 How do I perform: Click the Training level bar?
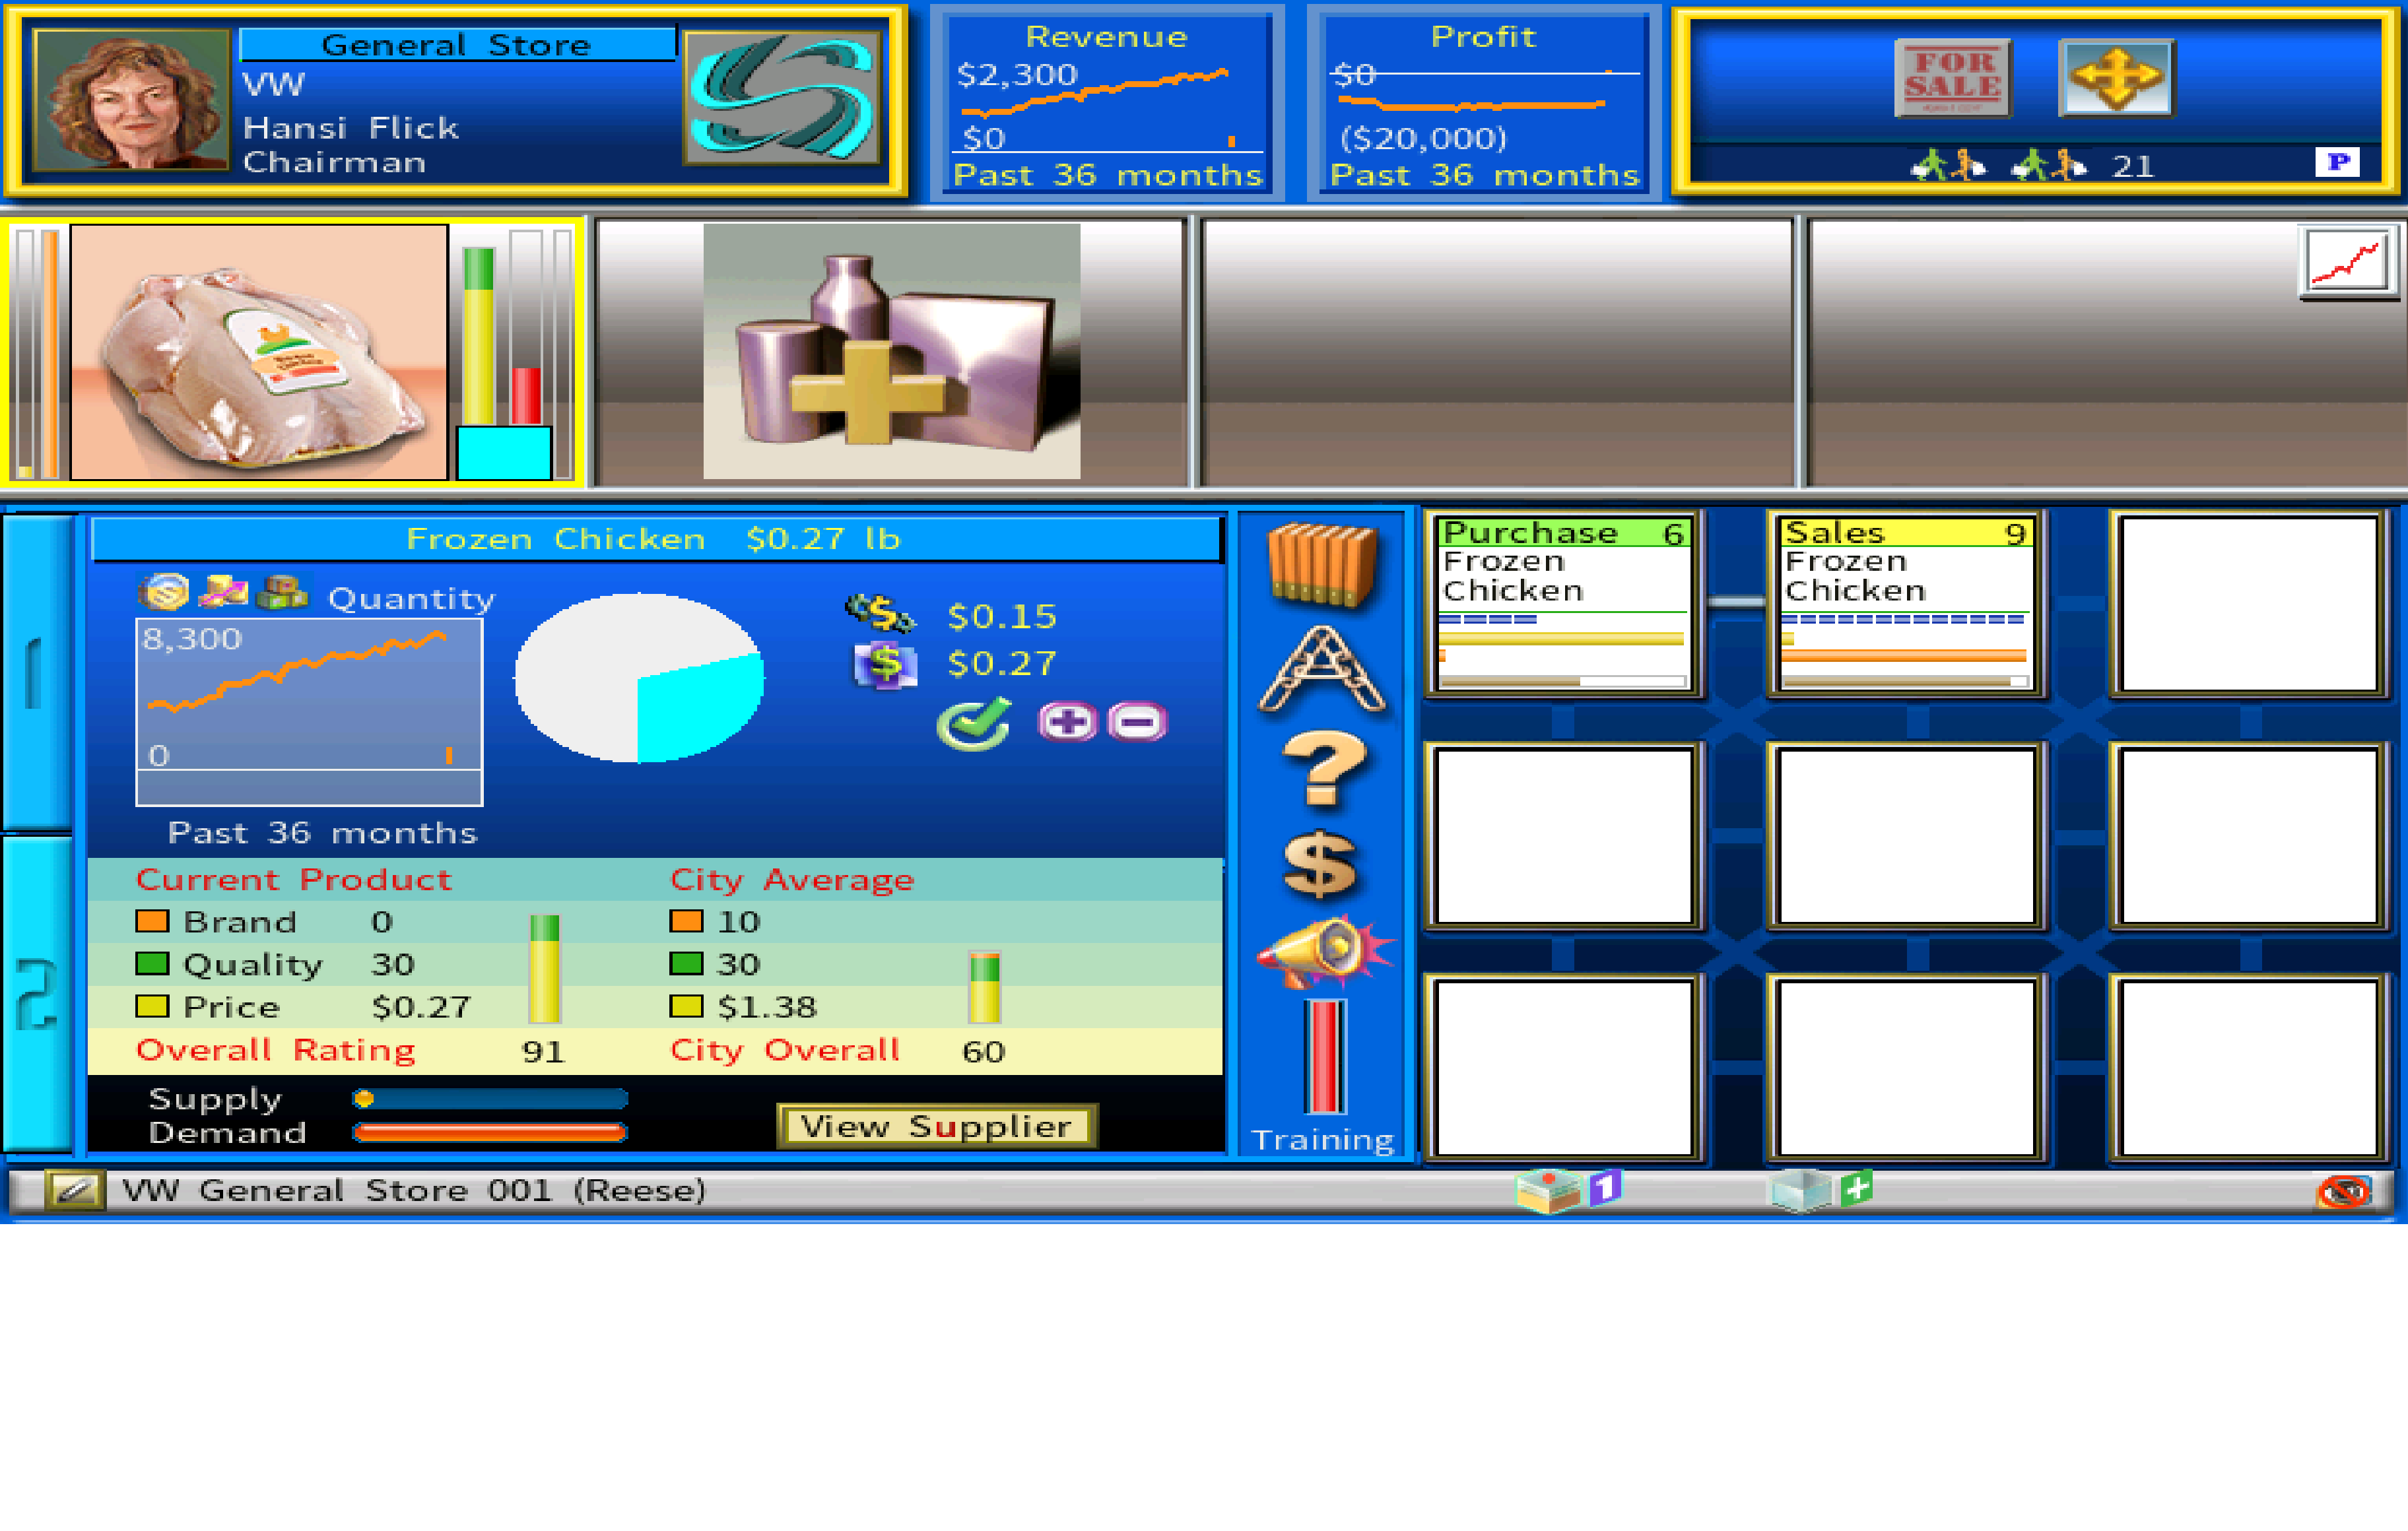tap(1325, 1057)
